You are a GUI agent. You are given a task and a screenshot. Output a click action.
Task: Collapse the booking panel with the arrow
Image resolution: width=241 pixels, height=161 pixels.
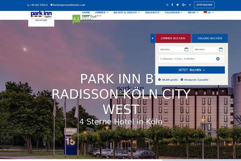pyautogui.click(x=153, y=38)
